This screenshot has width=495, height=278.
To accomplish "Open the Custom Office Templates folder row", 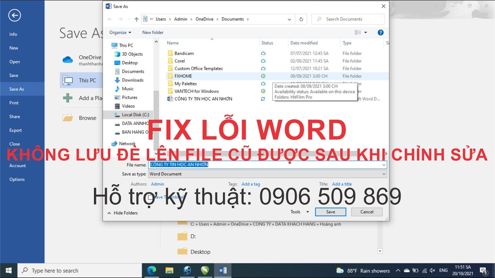I will click(277, 68).
